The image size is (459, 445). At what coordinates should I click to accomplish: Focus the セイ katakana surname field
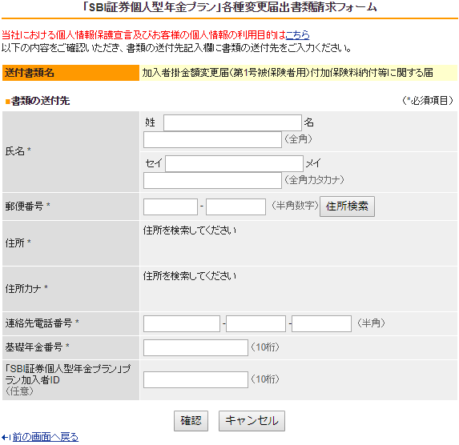coord(234,163)
